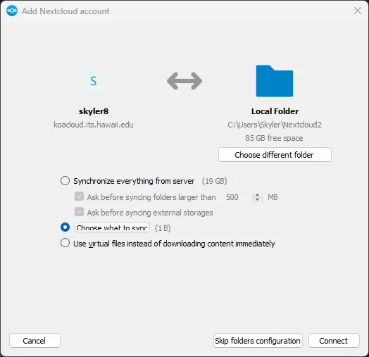369x357 pixels.
Task: Click the blue Local Folder icon
Action: (x=275, y=81)
